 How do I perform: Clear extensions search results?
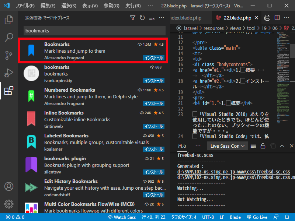(x=152, y=18)
